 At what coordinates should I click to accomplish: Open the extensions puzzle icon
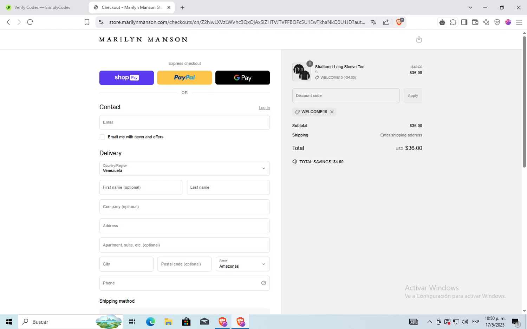pyautogui.click(x=453, y=22)
